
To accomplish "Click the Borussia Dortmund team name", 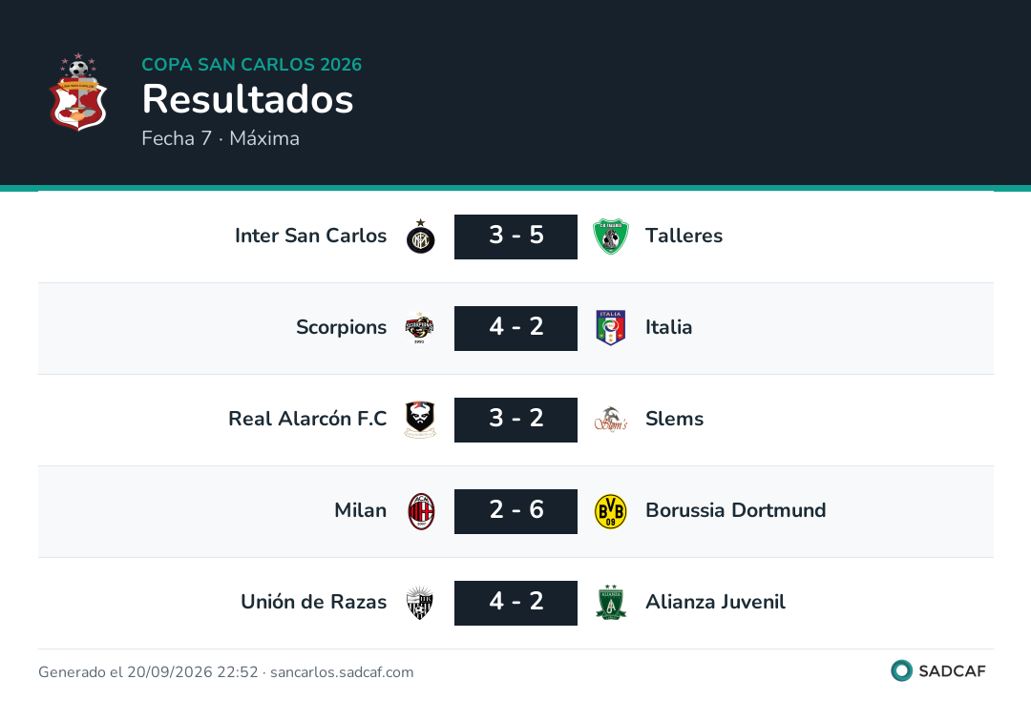I will [x=735, y=510].
